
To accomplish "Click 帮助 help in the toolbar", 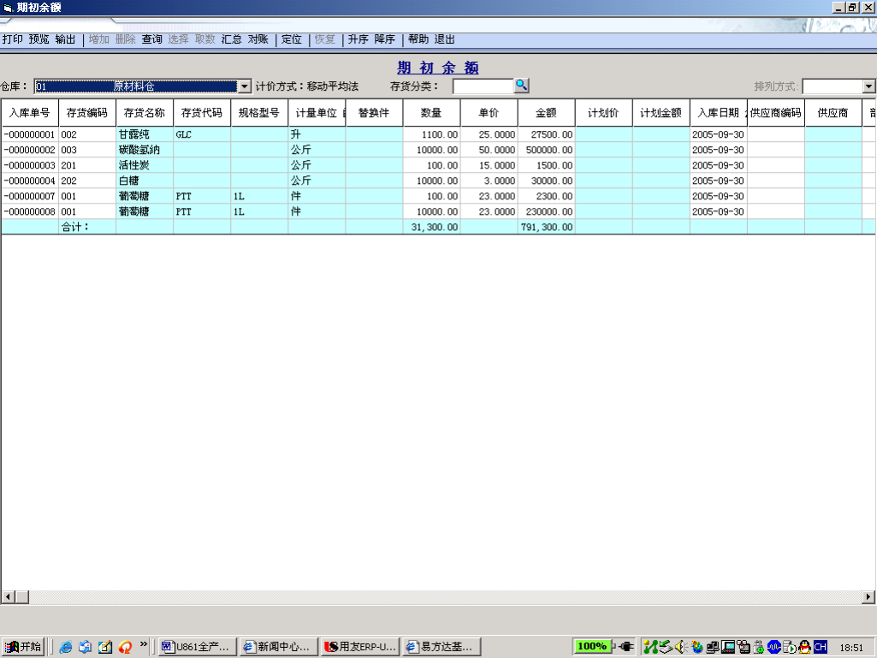I will tap(418, 39).
